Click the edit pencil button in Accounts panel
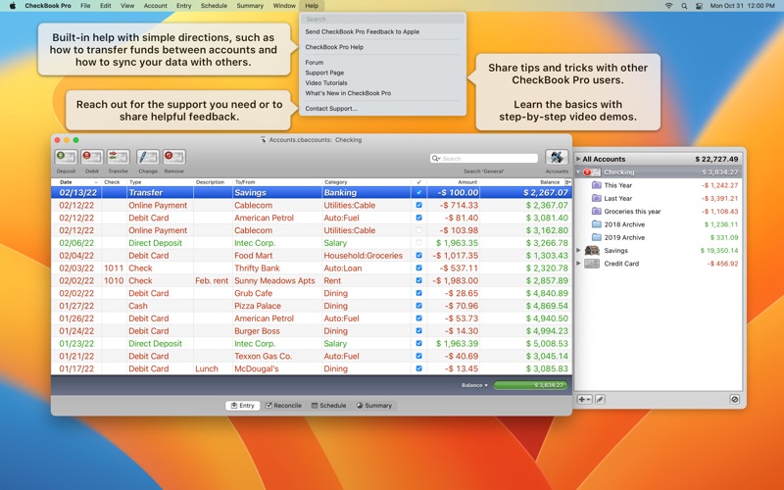784x490 pixels. pos(600,399)
